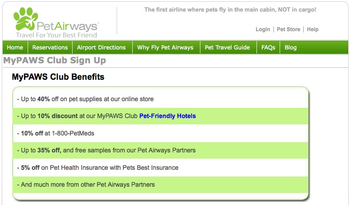
Task: Open the Pet Store link
Action: click(x=289, y=29)
